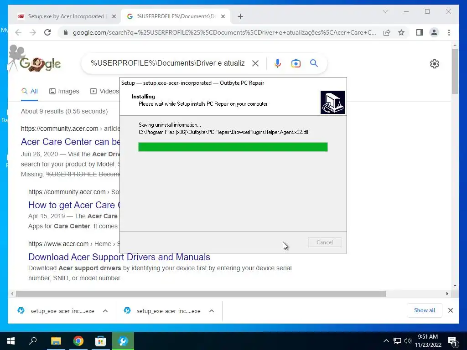Click Outbyte setup icon on taskbar
The width and height of the screenshot is (467, 350).
pyautogui.click(x=123, y=341)
